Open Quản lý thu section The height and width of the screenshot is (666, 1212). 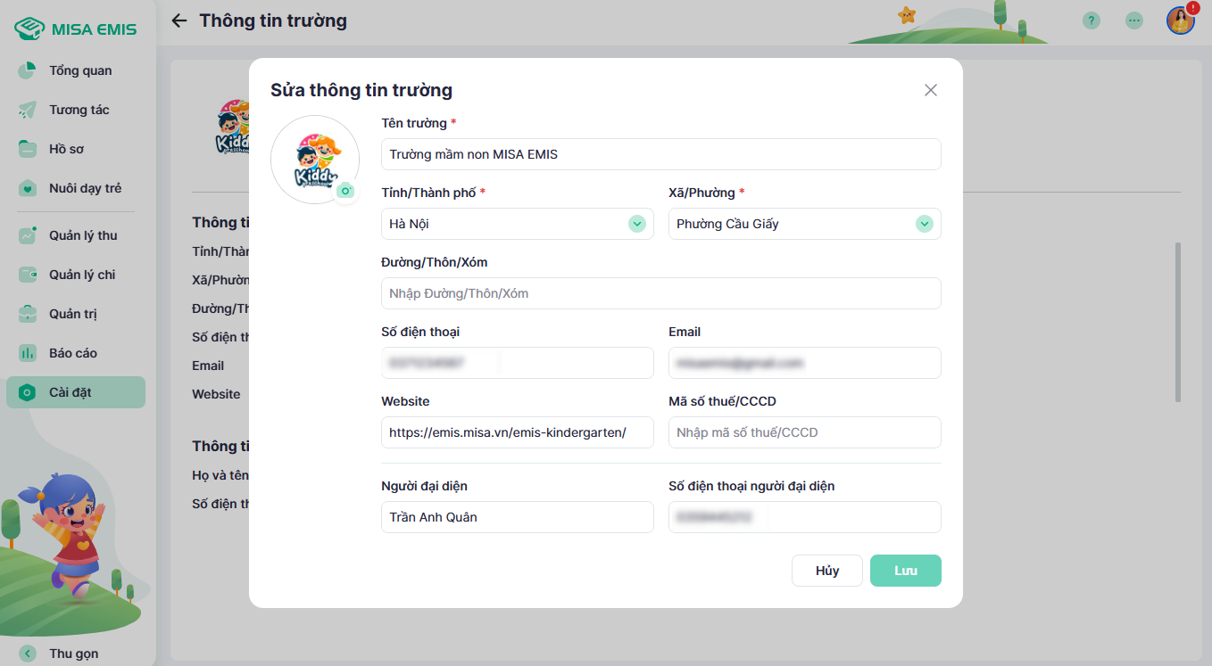tap(83, 235)
